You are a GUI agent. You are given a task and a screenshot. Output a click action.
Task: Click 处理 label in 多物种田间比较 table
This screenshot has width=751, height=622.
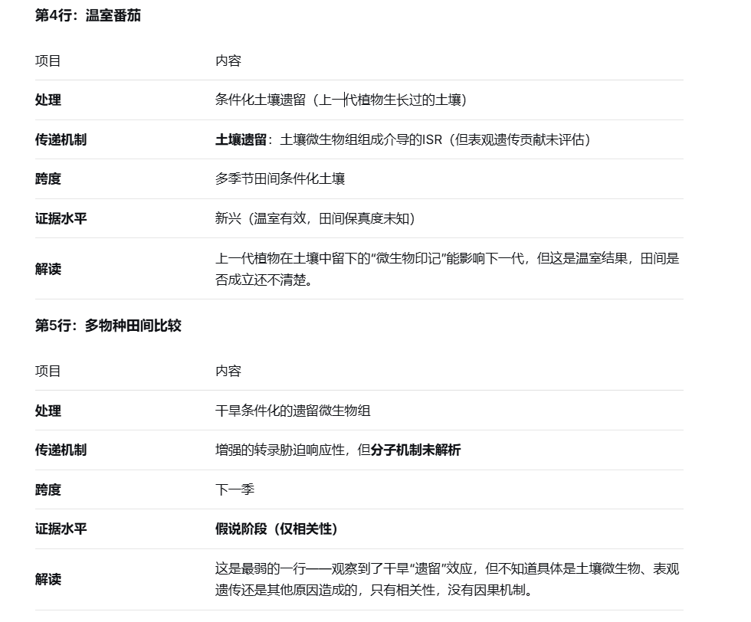click(x=48, y=411)
